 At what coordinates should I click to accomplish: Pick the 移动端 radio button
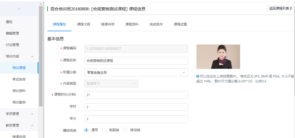(125, 130)
